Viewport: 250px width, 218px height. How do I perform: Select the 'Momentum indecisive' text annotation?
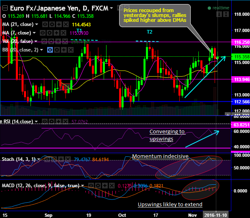160,156
